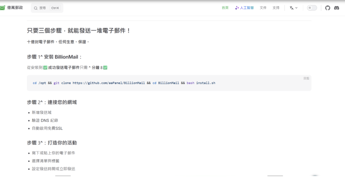This screenshot has height=192, width=345.
Task: Click the 步驟 2^：連接您的網域 heading
Action: click(x=52, y=102)
